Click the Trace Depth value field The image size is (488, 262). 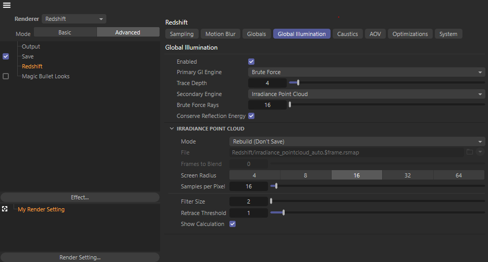(x=267, y=83)
